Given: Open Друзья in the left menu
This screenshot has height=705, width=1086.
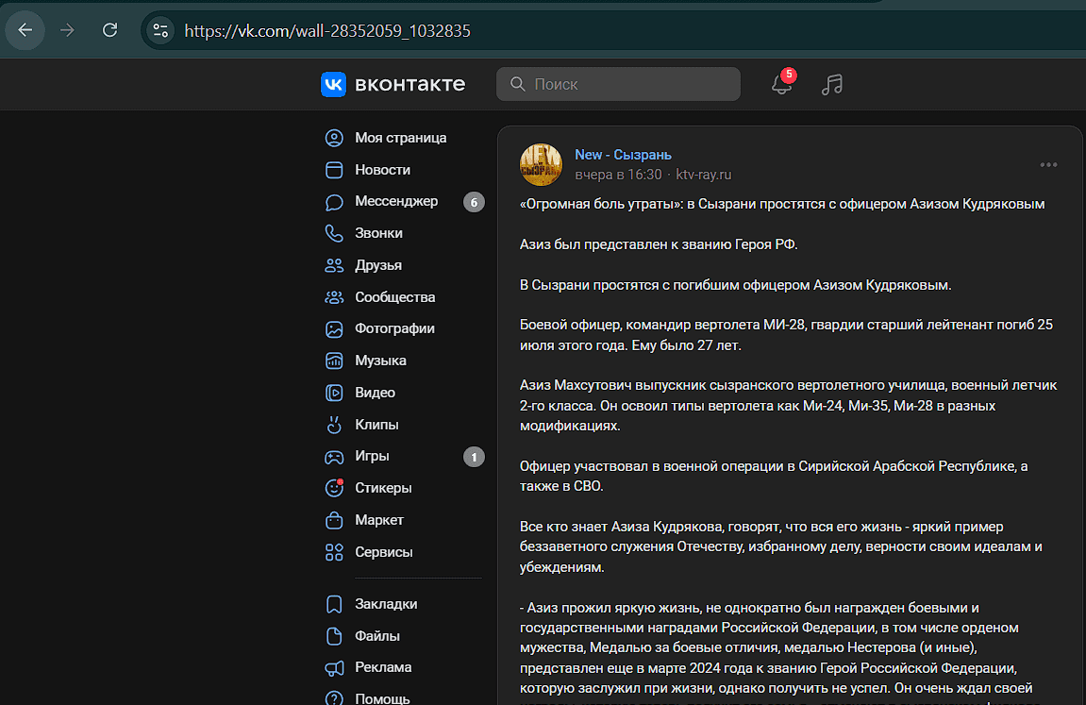Looking at the screenshot, I should point(377,265).
